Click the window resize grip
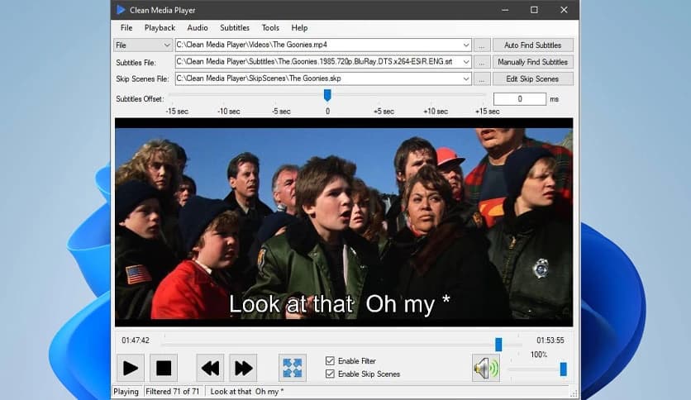The width and height of the screenshot is (691, 400). [574, 393]
